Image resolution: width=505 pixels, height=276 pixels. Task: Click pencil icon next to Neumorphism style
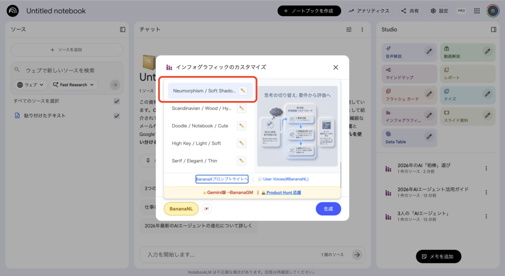point(242,91)
